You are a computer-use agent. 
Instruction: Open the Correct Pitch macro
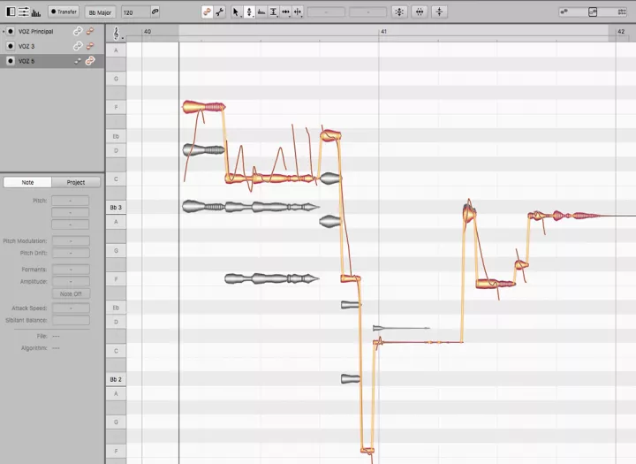(x=399, y=11)
